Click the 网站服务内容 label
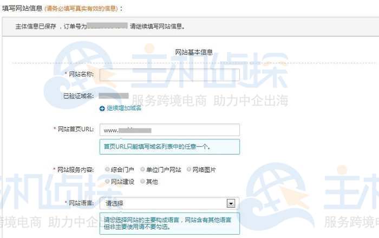Image resolution: width=379 pixels, height=238 pixels. coord(76,170)
